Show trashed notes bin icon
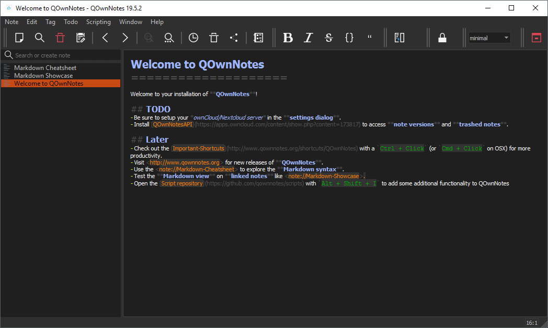548x328 pixels. coord(214,38)
